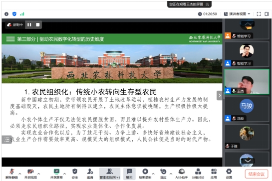Open Breakout Rooms icon

tap(198, 174)
